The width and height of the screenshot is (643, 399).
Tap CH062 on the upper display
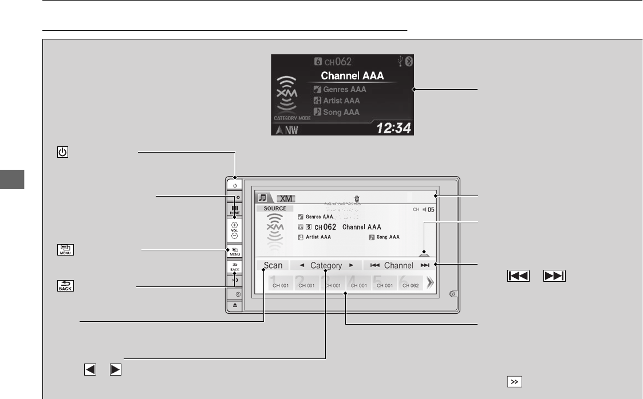coord(338,62)
